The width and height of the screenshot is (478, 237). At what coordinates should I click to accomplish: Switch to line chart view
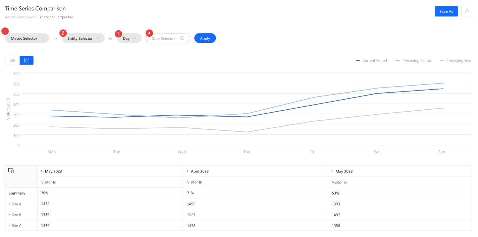pos(27,61)
